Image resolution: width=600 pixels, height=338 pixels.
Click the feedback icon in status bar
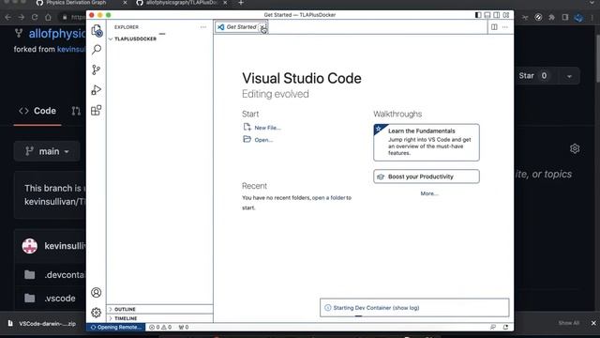493,328
